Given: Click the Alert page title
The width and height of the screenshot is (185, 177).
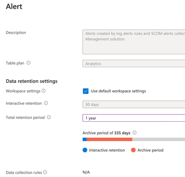Looking at the screenshot, I should tap(14, 6).
